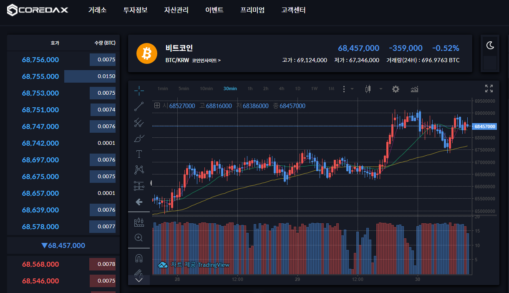This screenshot has height=293, width=509.
Task: Open the 투자정보 menu
Action: point(135,10)
